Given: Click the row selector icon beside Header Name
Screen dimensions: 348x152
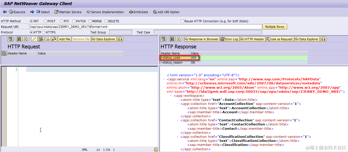Looking at the screenshot, I should 4,53.
